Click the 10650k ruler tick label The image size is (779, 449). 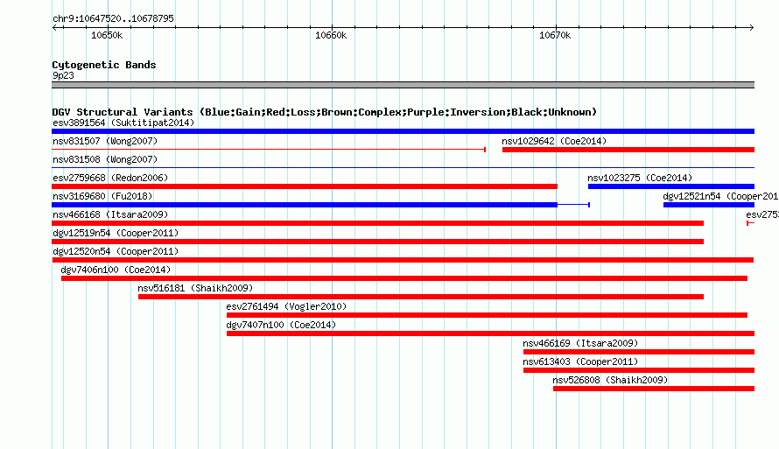point(107,35)
